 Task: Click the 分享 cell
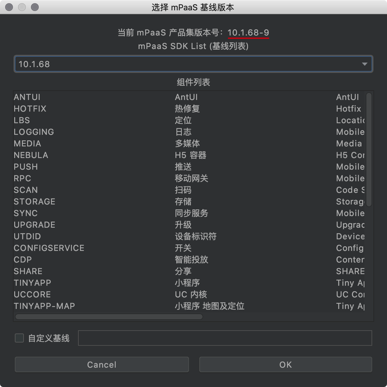tap(183, 271)
